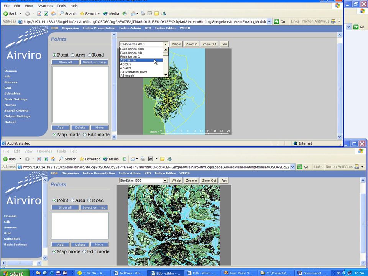The image size is (368, 276).
Task: Click Stop icon in bottom browser toolbar
Action: coord(39,159)
